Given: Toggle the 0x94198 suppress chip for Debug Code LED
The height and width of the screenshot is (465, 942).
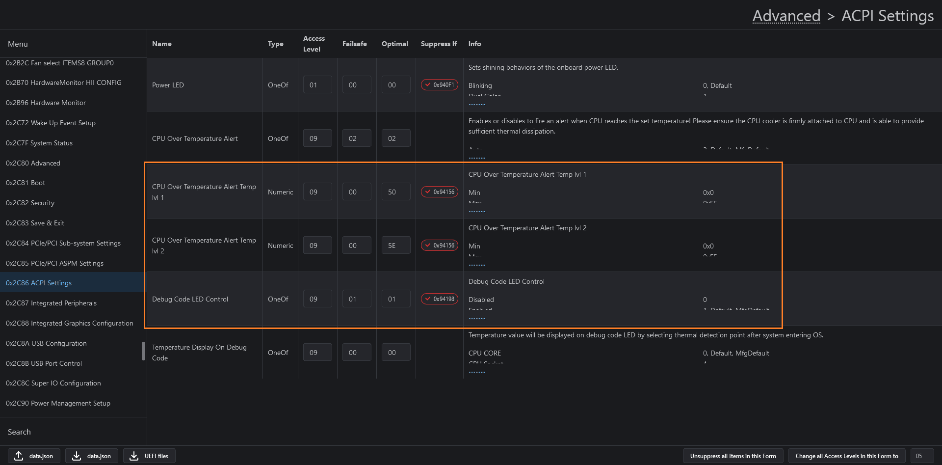Looking at the screenshot, I should tap(439, 299).
